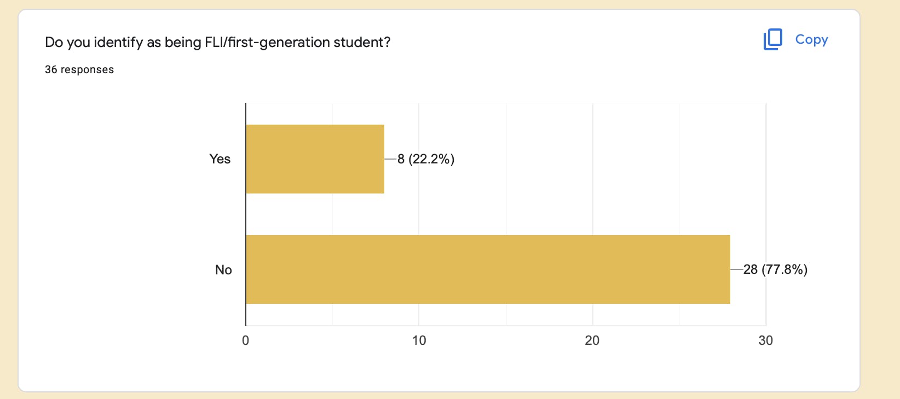Click the "28 (77.8%)" data label
900x399 pixels.
pos(775,269)
